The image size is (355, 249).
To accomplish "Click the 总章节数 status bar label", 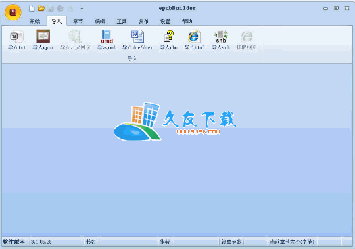I will coord(231,242).
